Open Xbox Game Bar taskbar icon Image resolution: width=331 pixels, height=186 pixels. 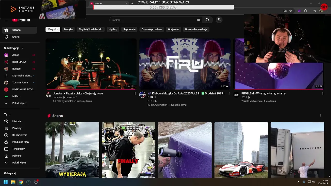28,182
